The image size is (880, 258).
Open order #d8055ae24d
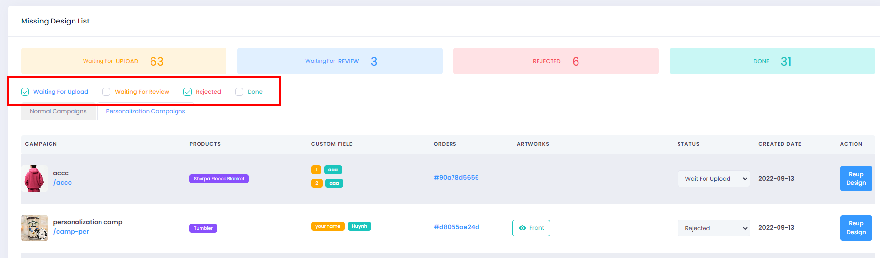tap(456, 227)
